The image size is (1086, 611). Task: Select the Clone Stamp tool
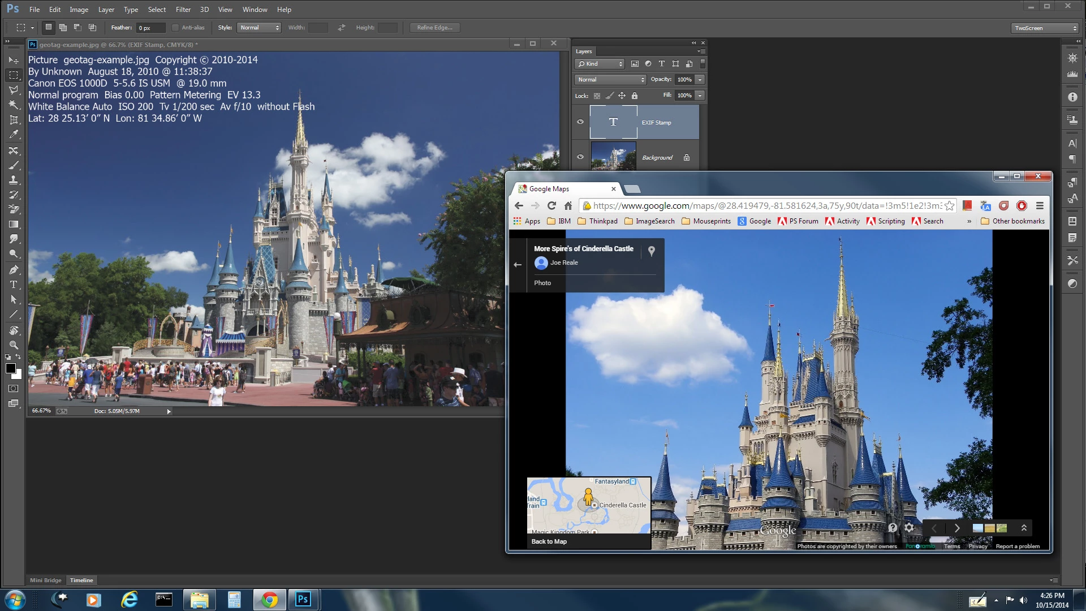click(x=14, y=180)
